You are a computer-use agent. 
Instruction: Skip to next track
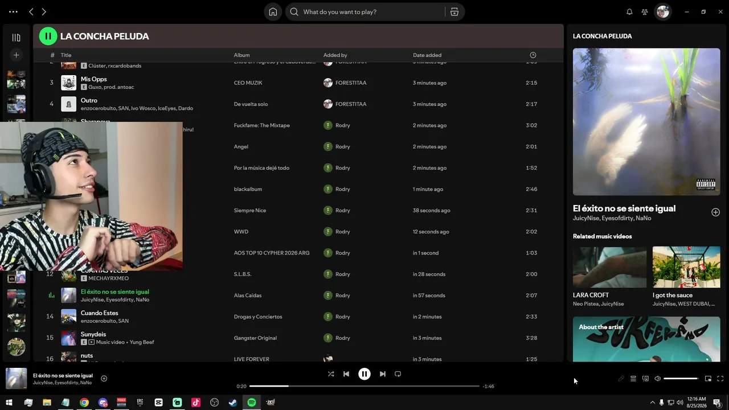tap(383, 374)
